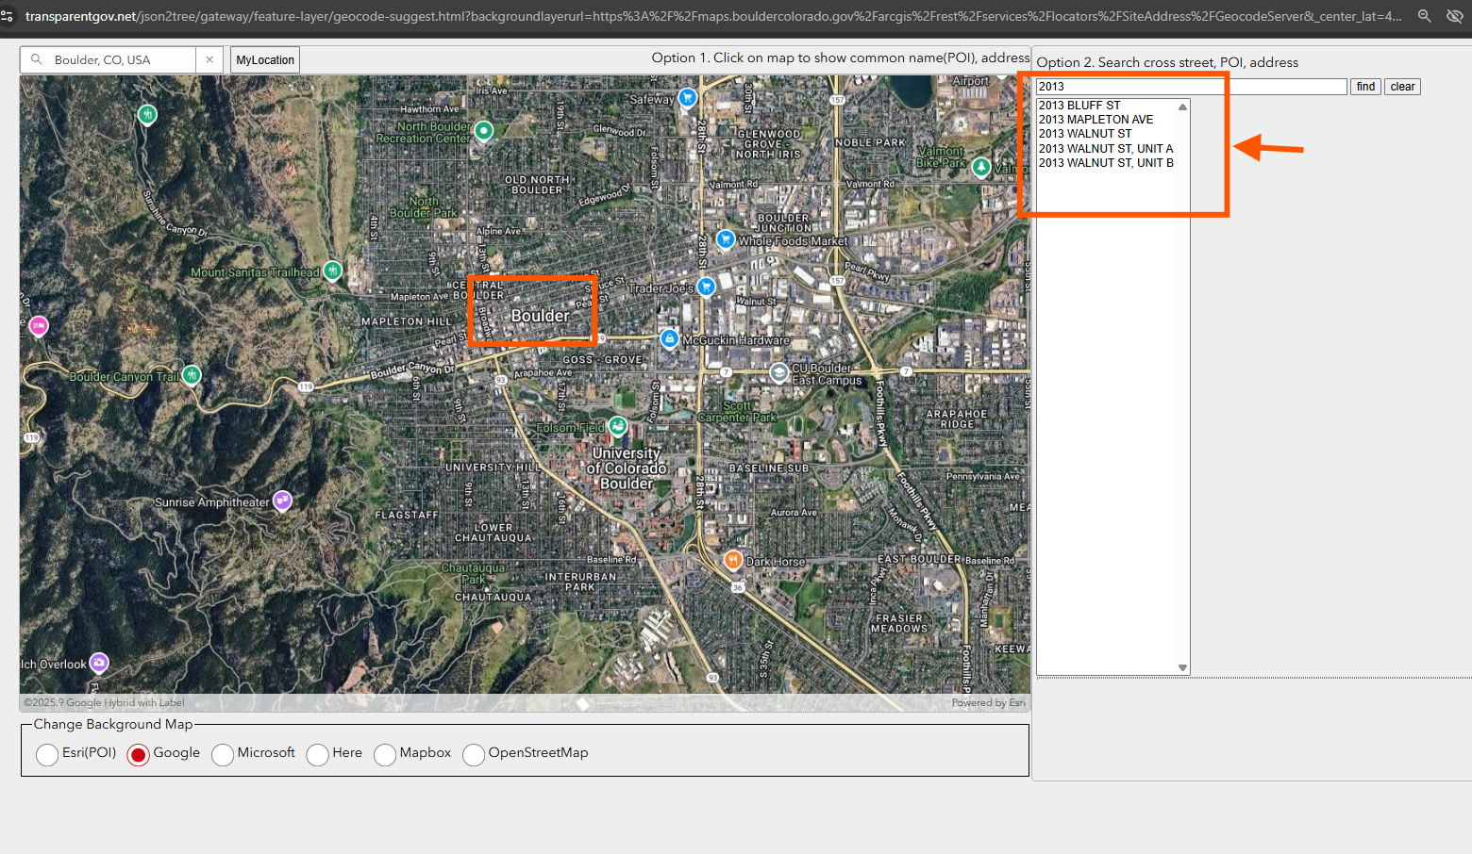Select the Folsom Field stadium marker
Image resolution: width=1472 pixels, height=854 pixels.
(x=618, y=426)
